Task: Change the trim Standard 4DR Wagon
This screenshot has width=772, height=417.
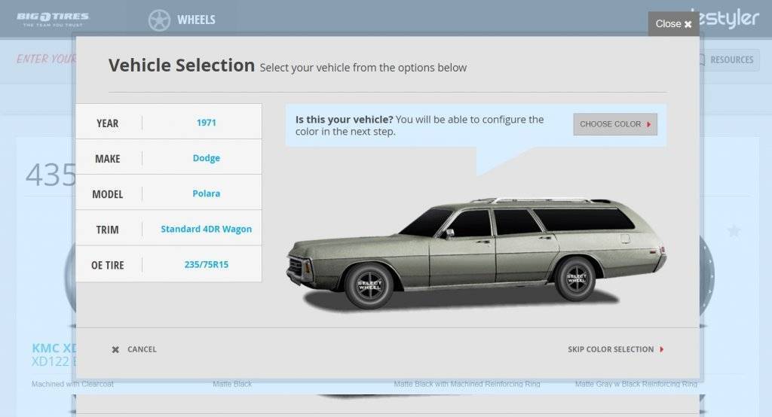Action: coord(206,229)
